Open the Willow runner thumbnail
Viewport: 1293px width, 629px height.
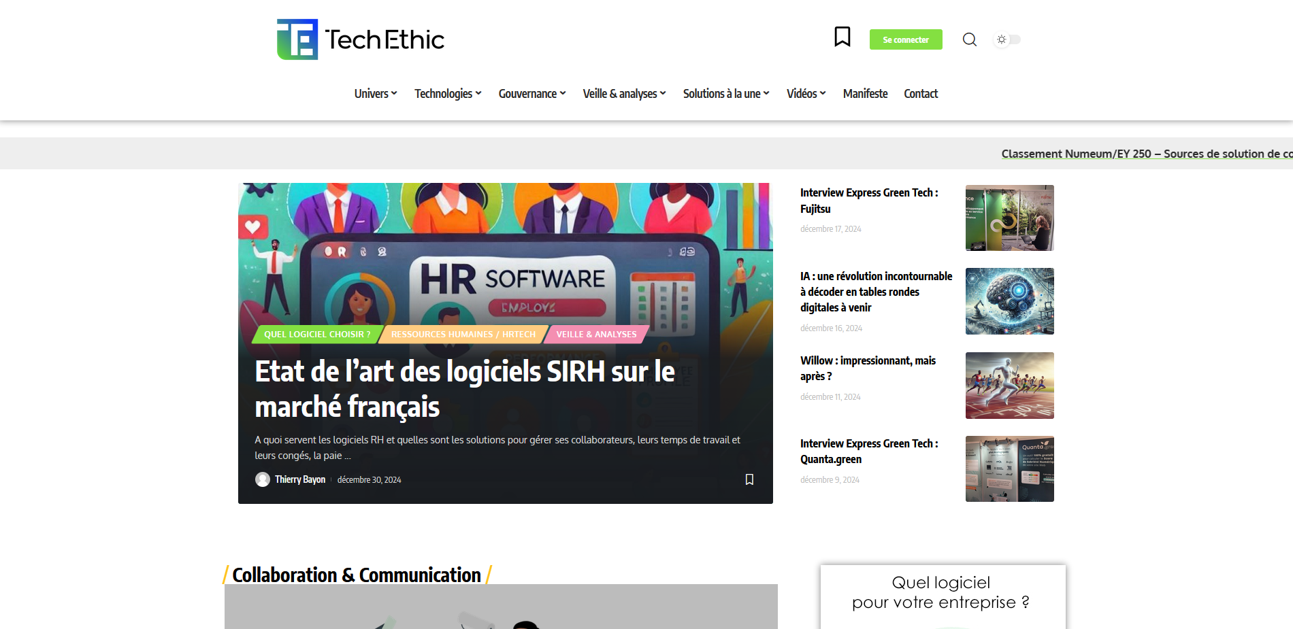[1010, 386]
